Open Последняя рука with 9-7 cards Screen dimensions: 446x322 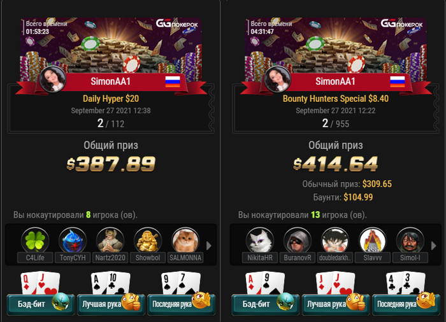click(181, 304)
